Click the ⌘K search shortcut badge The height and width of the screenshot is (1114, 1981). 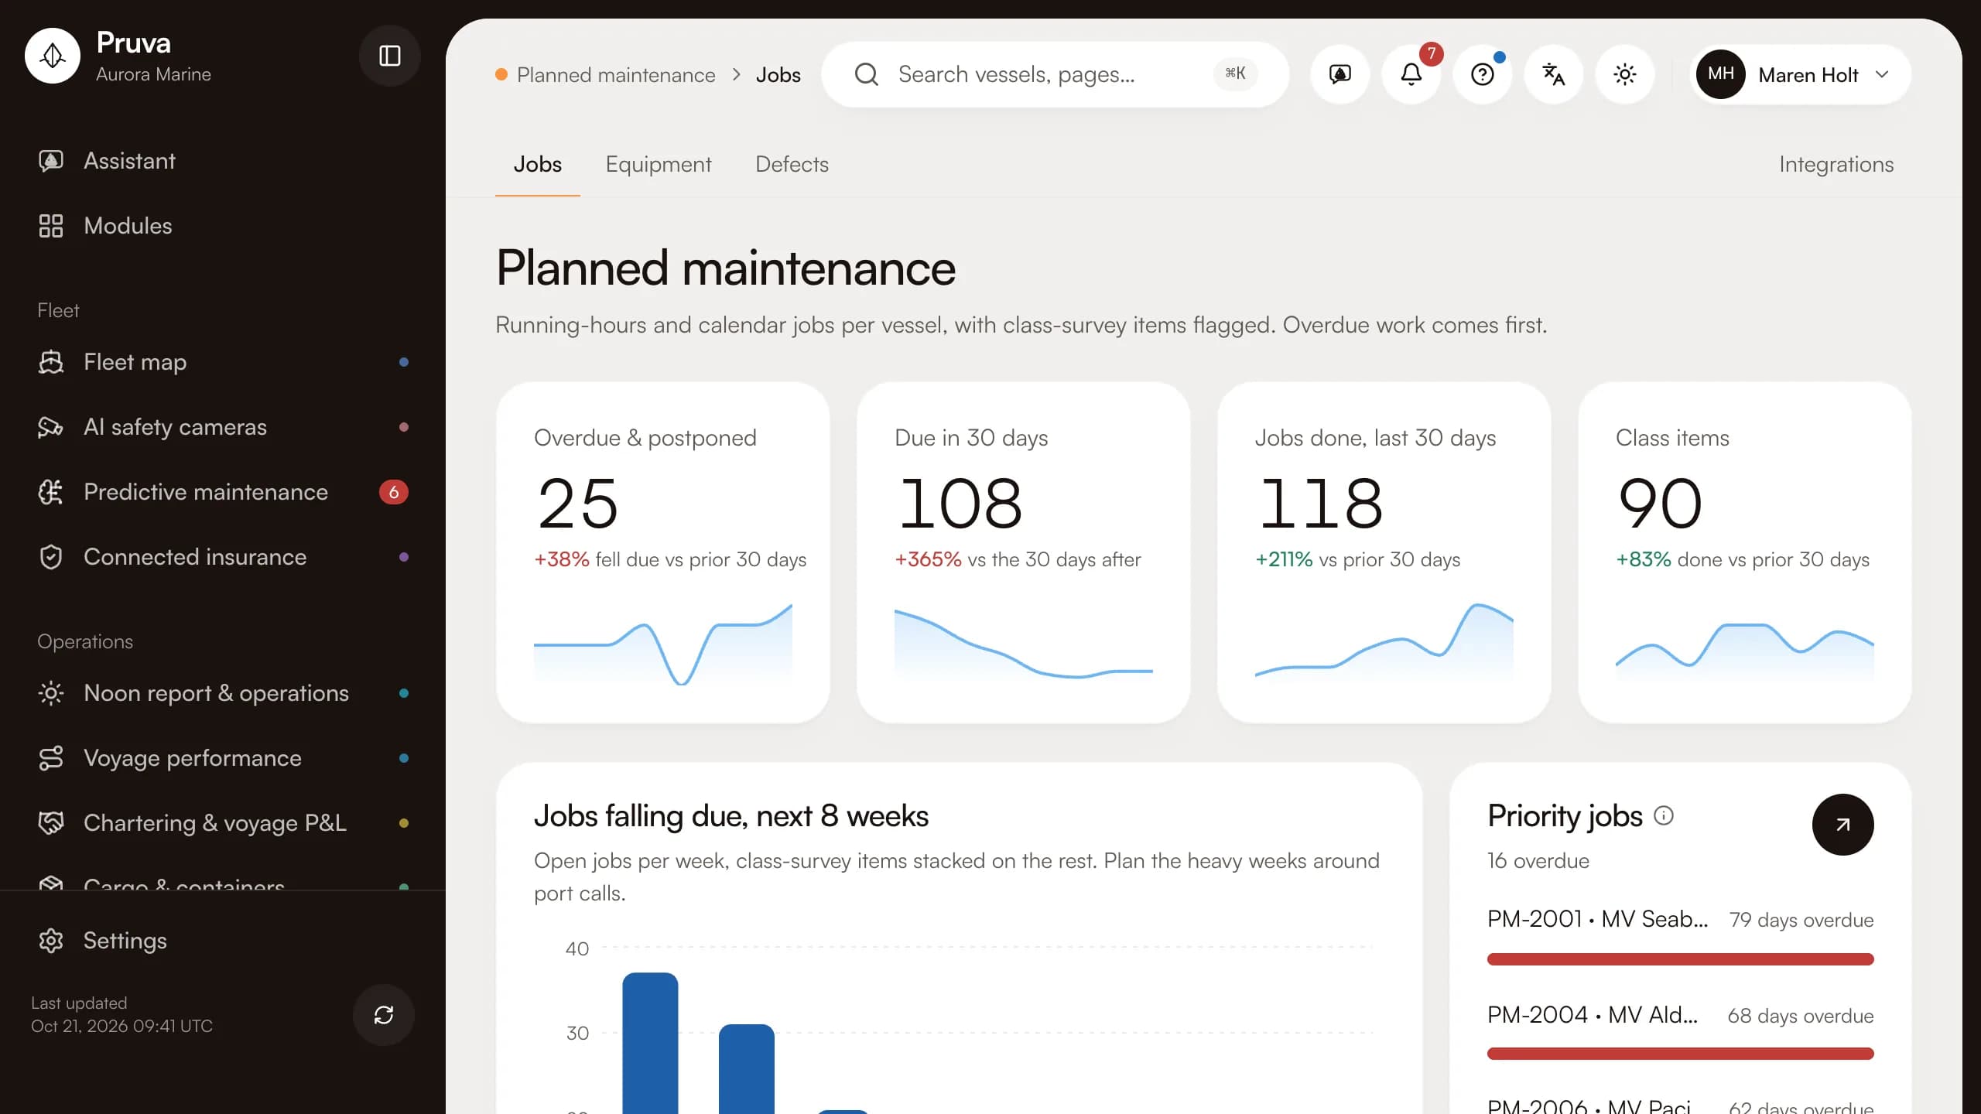point(1236,73)
